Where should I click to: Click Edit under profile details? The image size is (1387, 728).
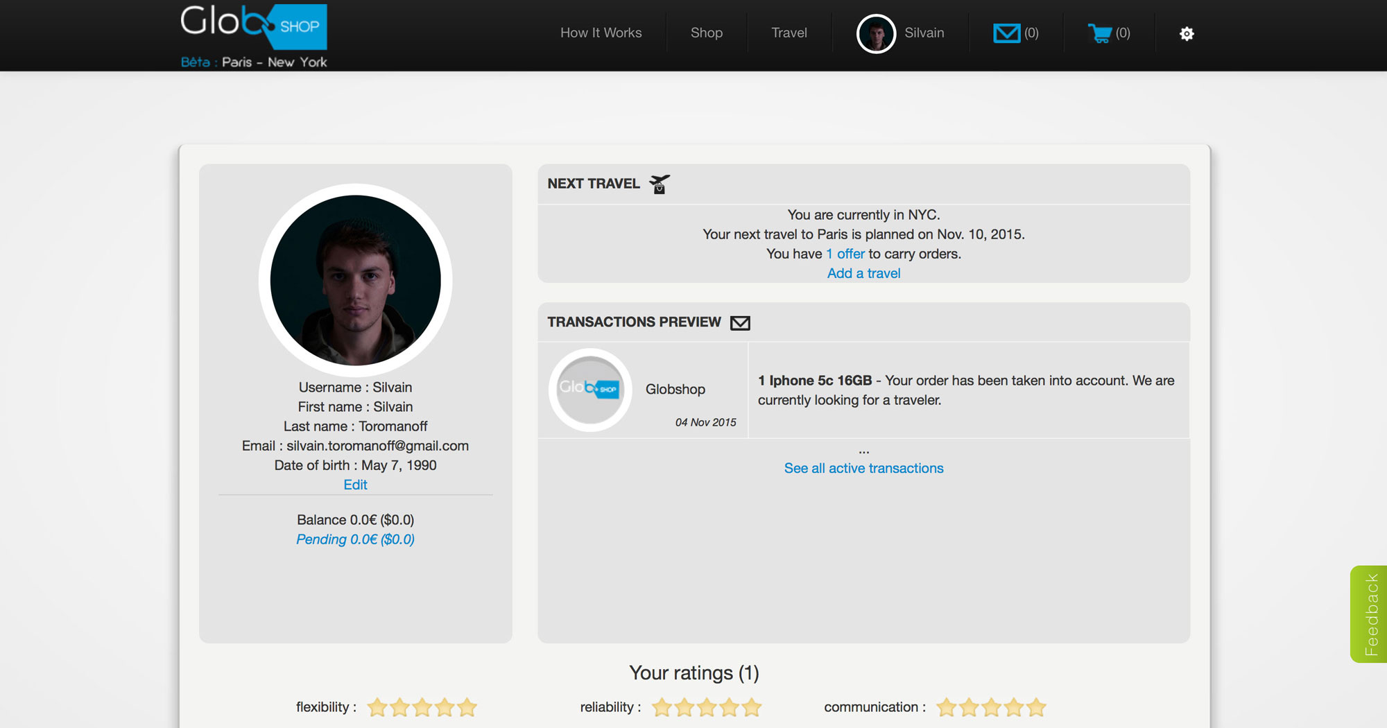(355, 485)
